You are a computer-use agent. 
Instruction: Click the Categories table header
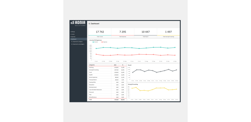92,65
